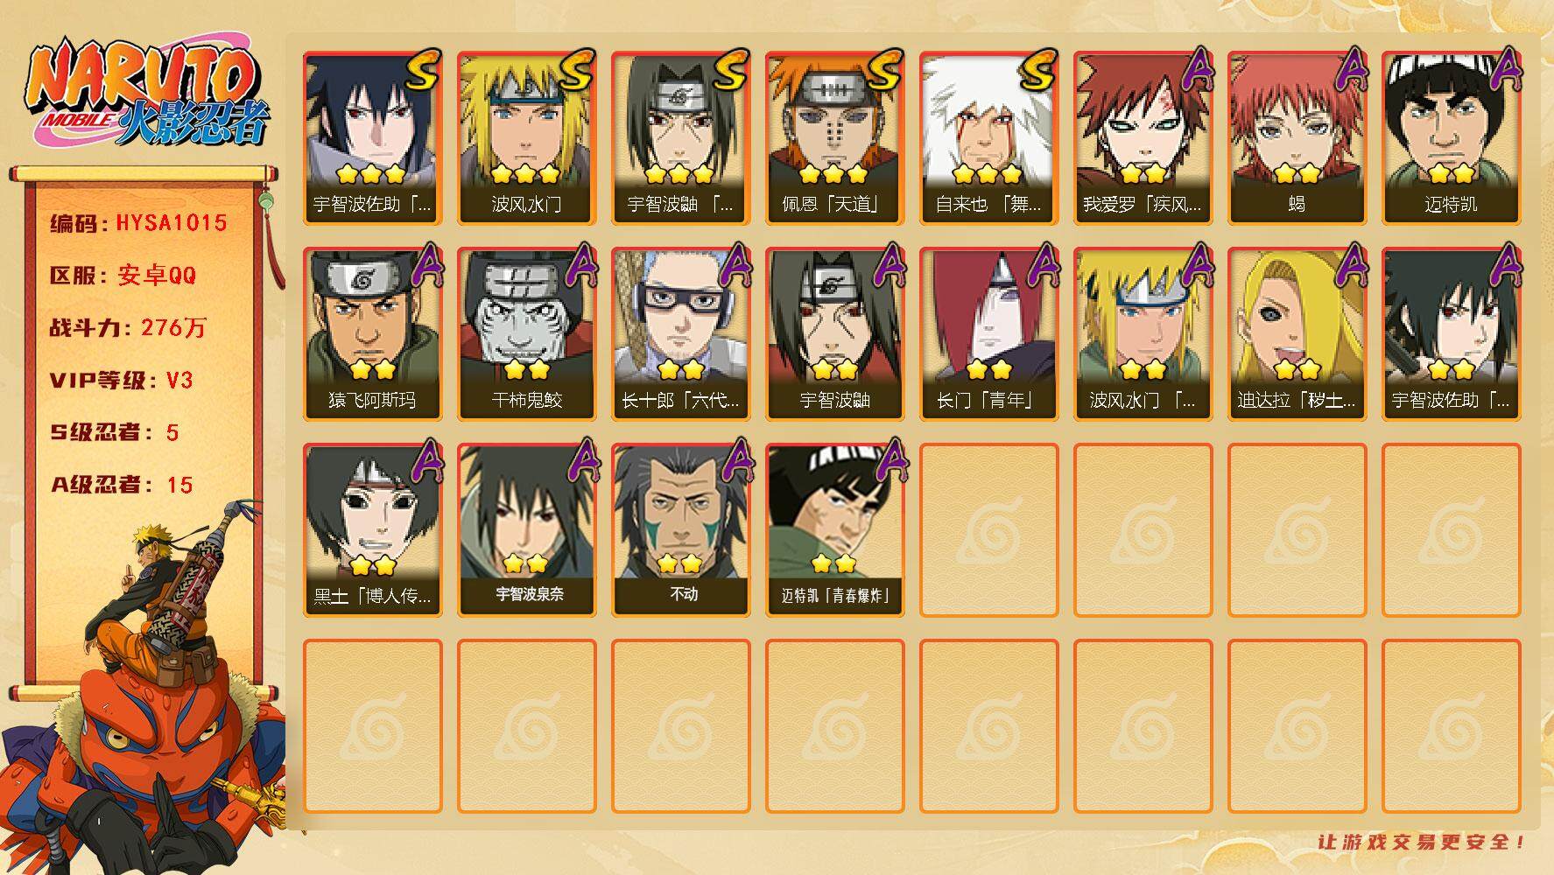1554x875 pixels.
Task: Choose the 猿飞阿斯玛 ninja card
Action: point(372,334)
